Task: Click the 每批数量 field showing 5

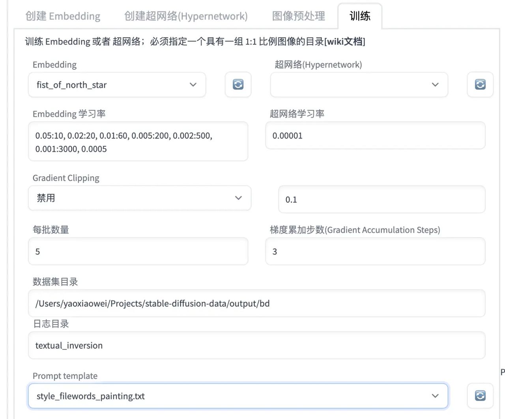Action: pyautogui.click(x=138, y=251)
